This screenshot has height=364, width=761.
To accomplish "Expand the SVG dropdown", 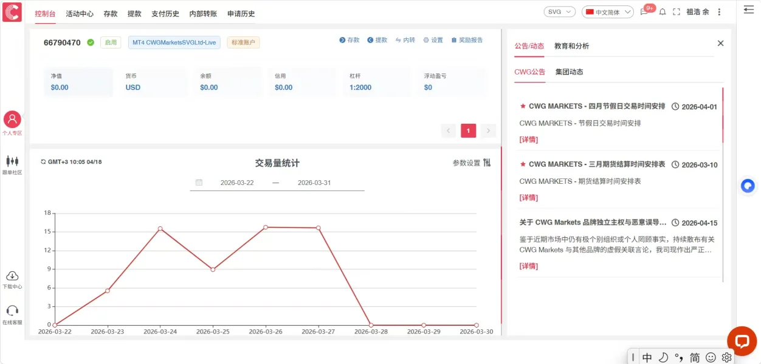I will [560, 12].
